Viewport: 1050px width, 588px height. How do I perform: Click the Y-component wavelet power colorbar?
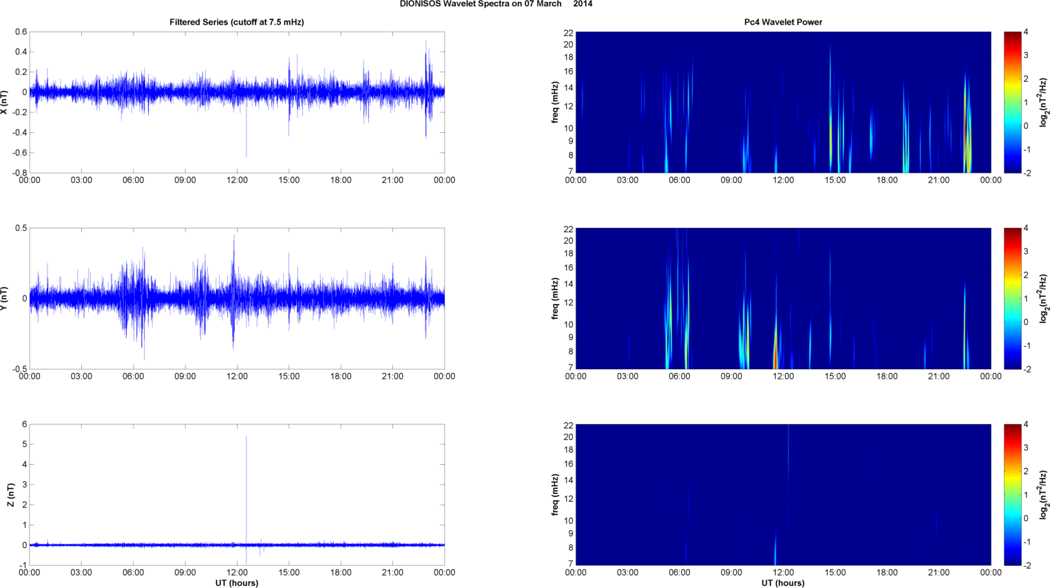1012,298
